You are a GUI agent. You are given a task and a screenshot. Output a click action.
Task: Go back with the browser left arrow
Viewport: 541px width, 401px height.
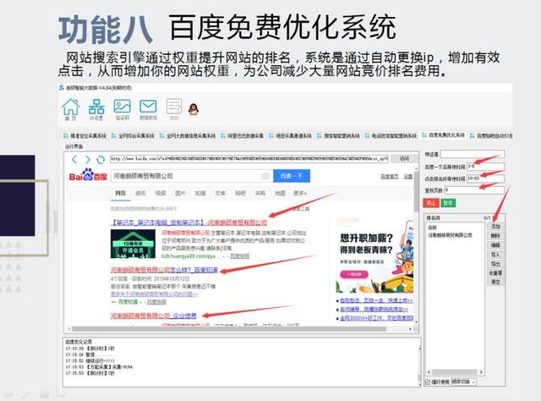pyautogui.click(x=74, y=159)
